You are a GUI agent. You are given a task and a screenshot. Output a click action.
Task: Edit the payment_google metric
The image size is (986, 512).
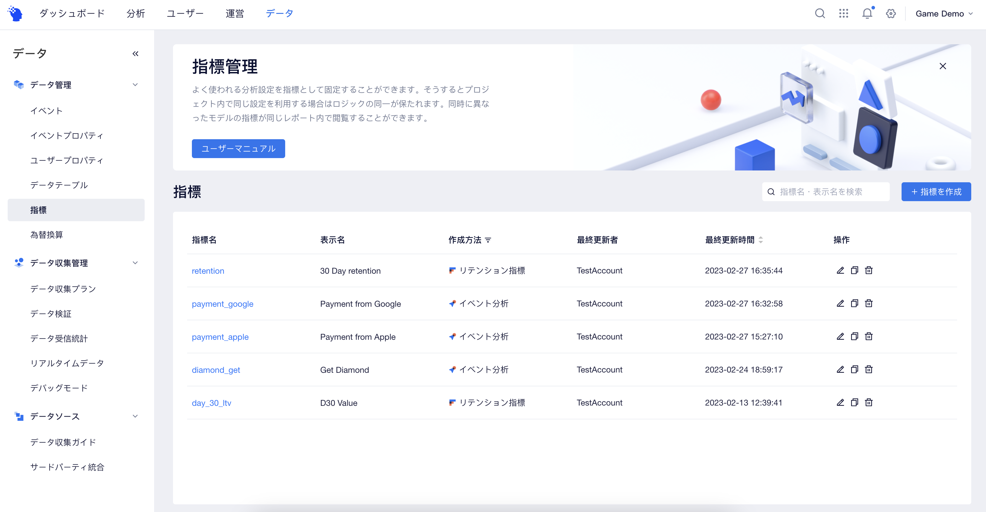pyautogui.click(x=840, y=303)
